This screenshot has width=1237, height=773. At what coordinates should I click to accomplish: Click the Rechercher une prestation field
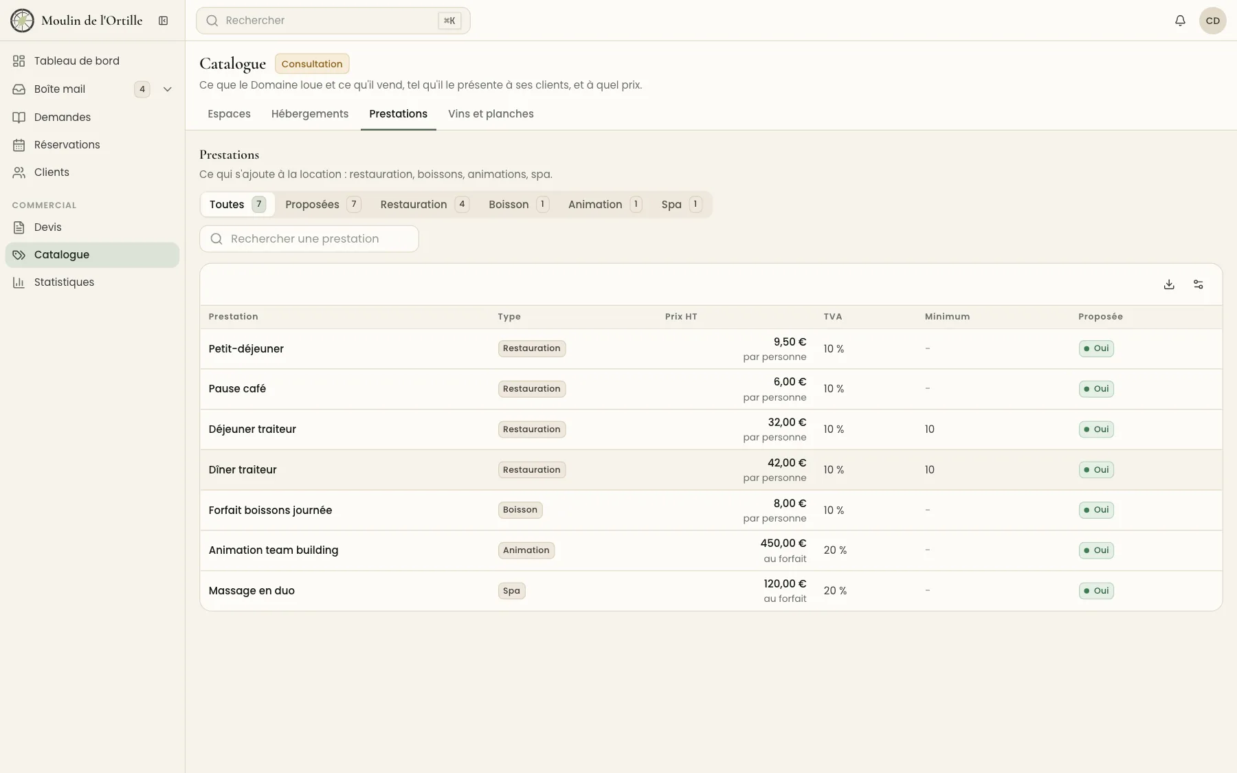coord(309,239)
